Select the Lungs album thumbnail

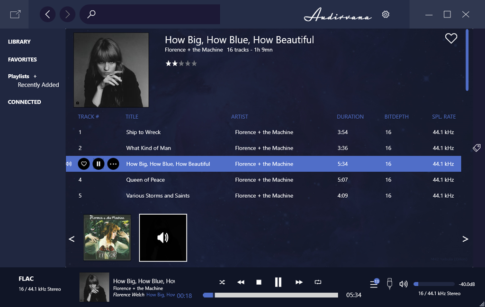pyautogui.click(x=107, y=237)
